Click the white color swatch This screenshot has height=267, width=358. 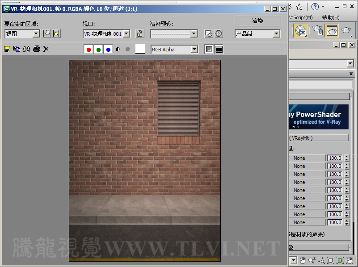tap(140, 49)
